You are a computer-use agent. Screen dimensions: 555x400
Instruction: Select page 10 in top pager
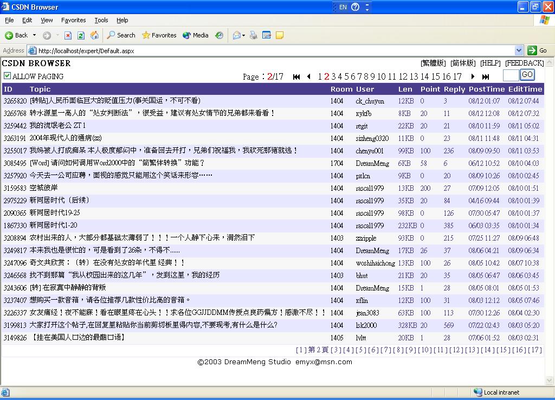(381, 76)
